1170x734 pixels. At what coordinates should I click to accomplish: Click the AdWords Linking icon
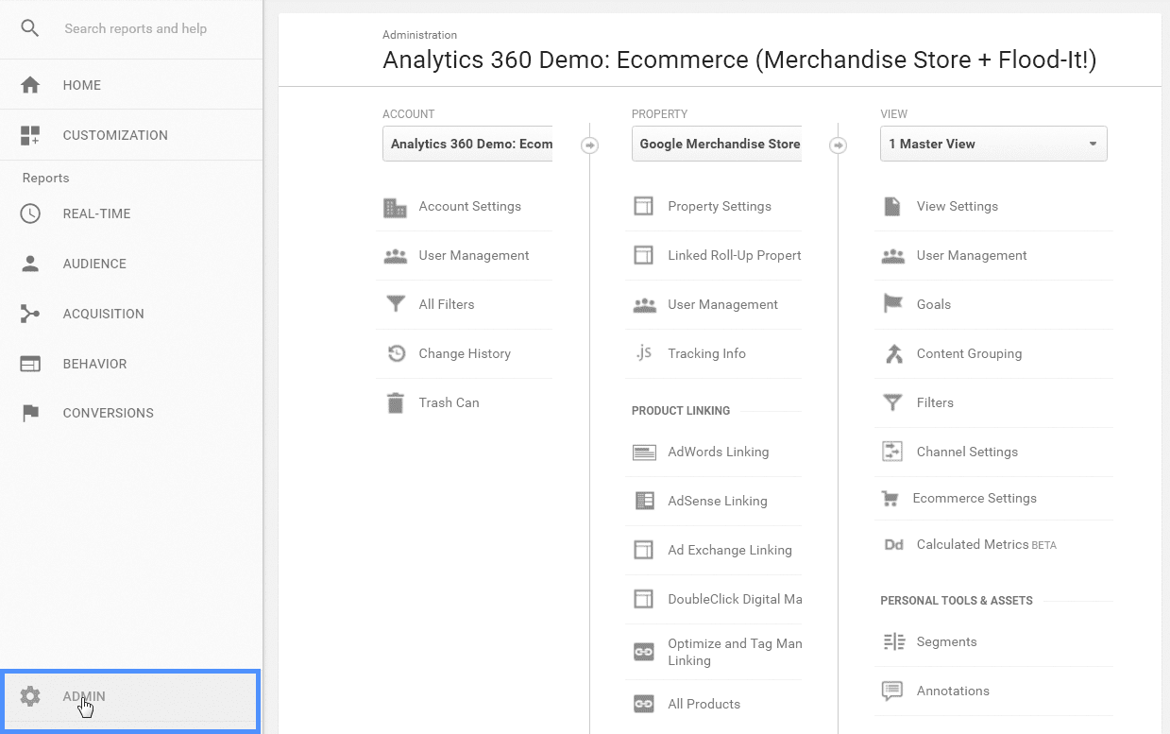pos(644,452)
